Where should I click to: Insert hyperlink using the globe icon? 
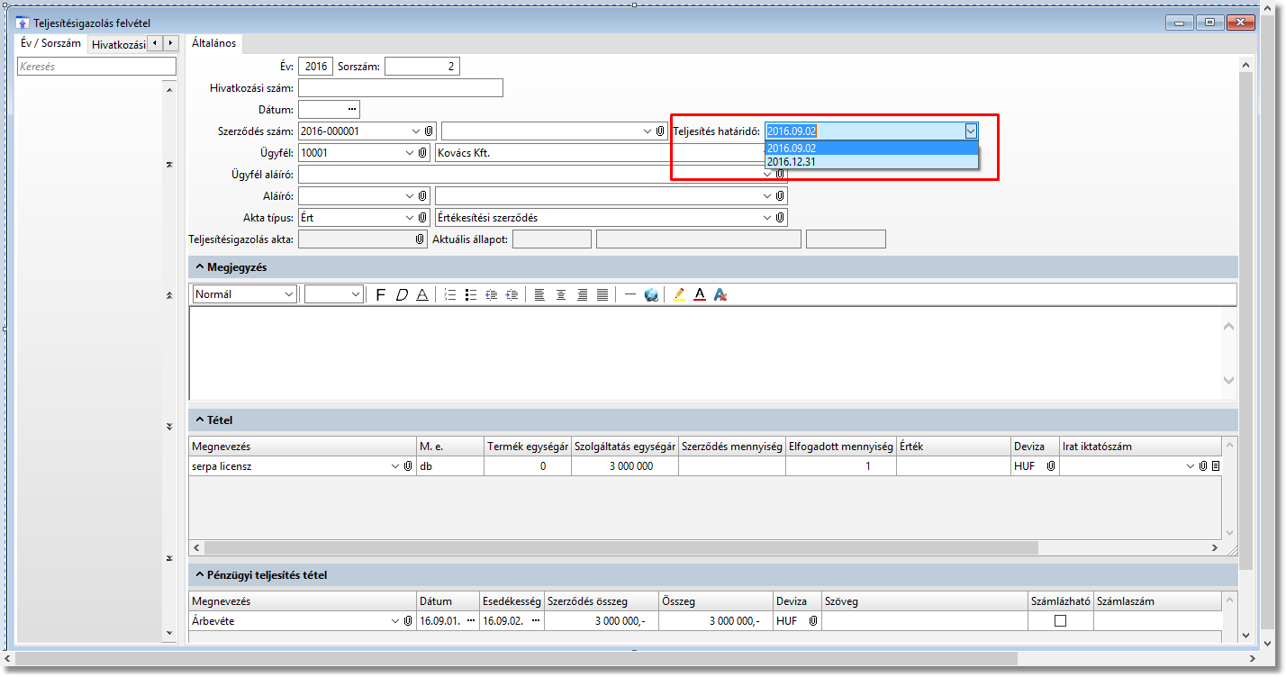coord(651,294)
